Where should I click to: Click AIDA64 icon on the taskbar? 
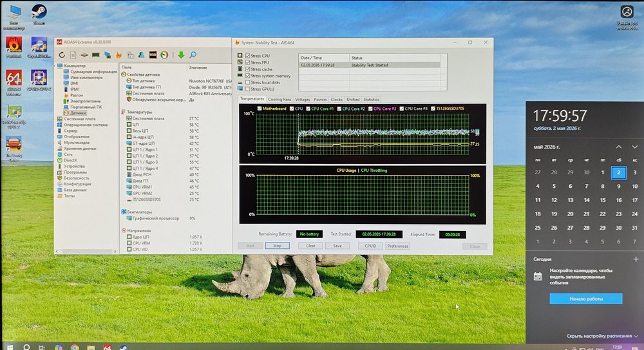pos(107,347)
